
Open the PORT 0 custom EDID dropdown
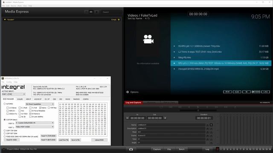point(35,123)
